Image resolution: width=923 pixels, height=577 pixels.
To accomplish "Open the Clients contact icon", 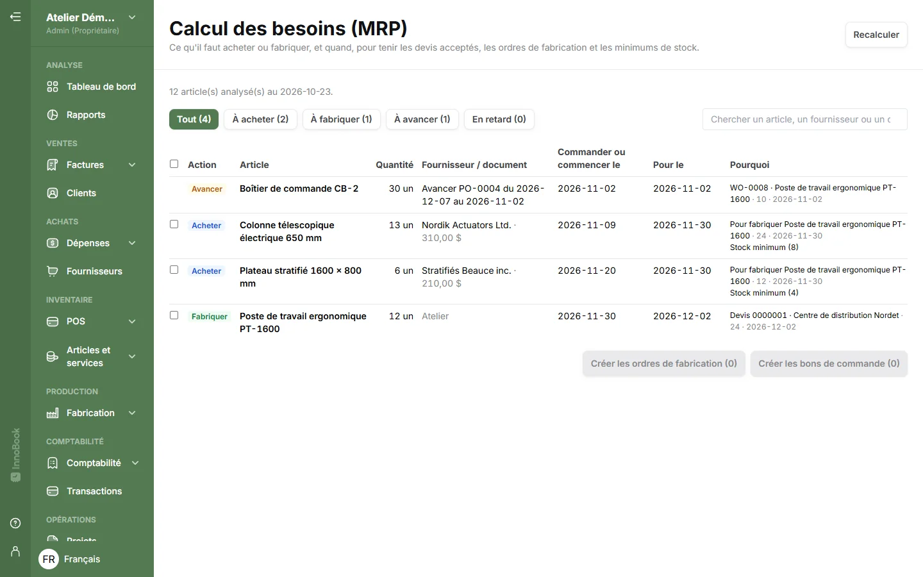I will 53,193.
